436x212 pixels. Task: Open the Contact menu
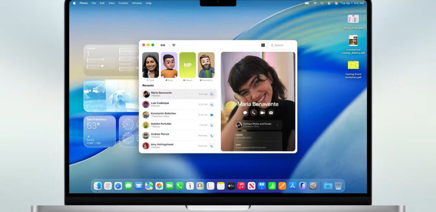pyautogui.click(x=123, y=3)
